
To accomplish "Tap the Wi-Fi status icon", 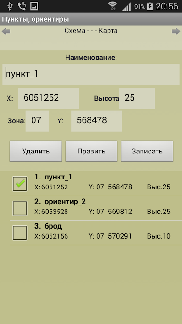I will (x=113, y=7).
